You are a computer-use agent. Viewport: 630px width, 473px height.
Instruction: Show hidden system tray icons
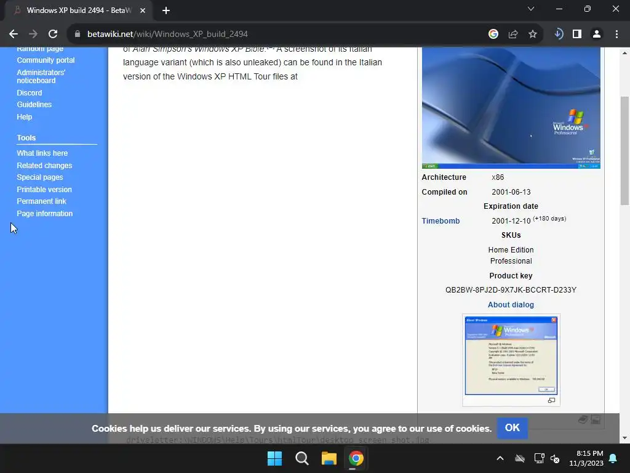tap(500, 458)
